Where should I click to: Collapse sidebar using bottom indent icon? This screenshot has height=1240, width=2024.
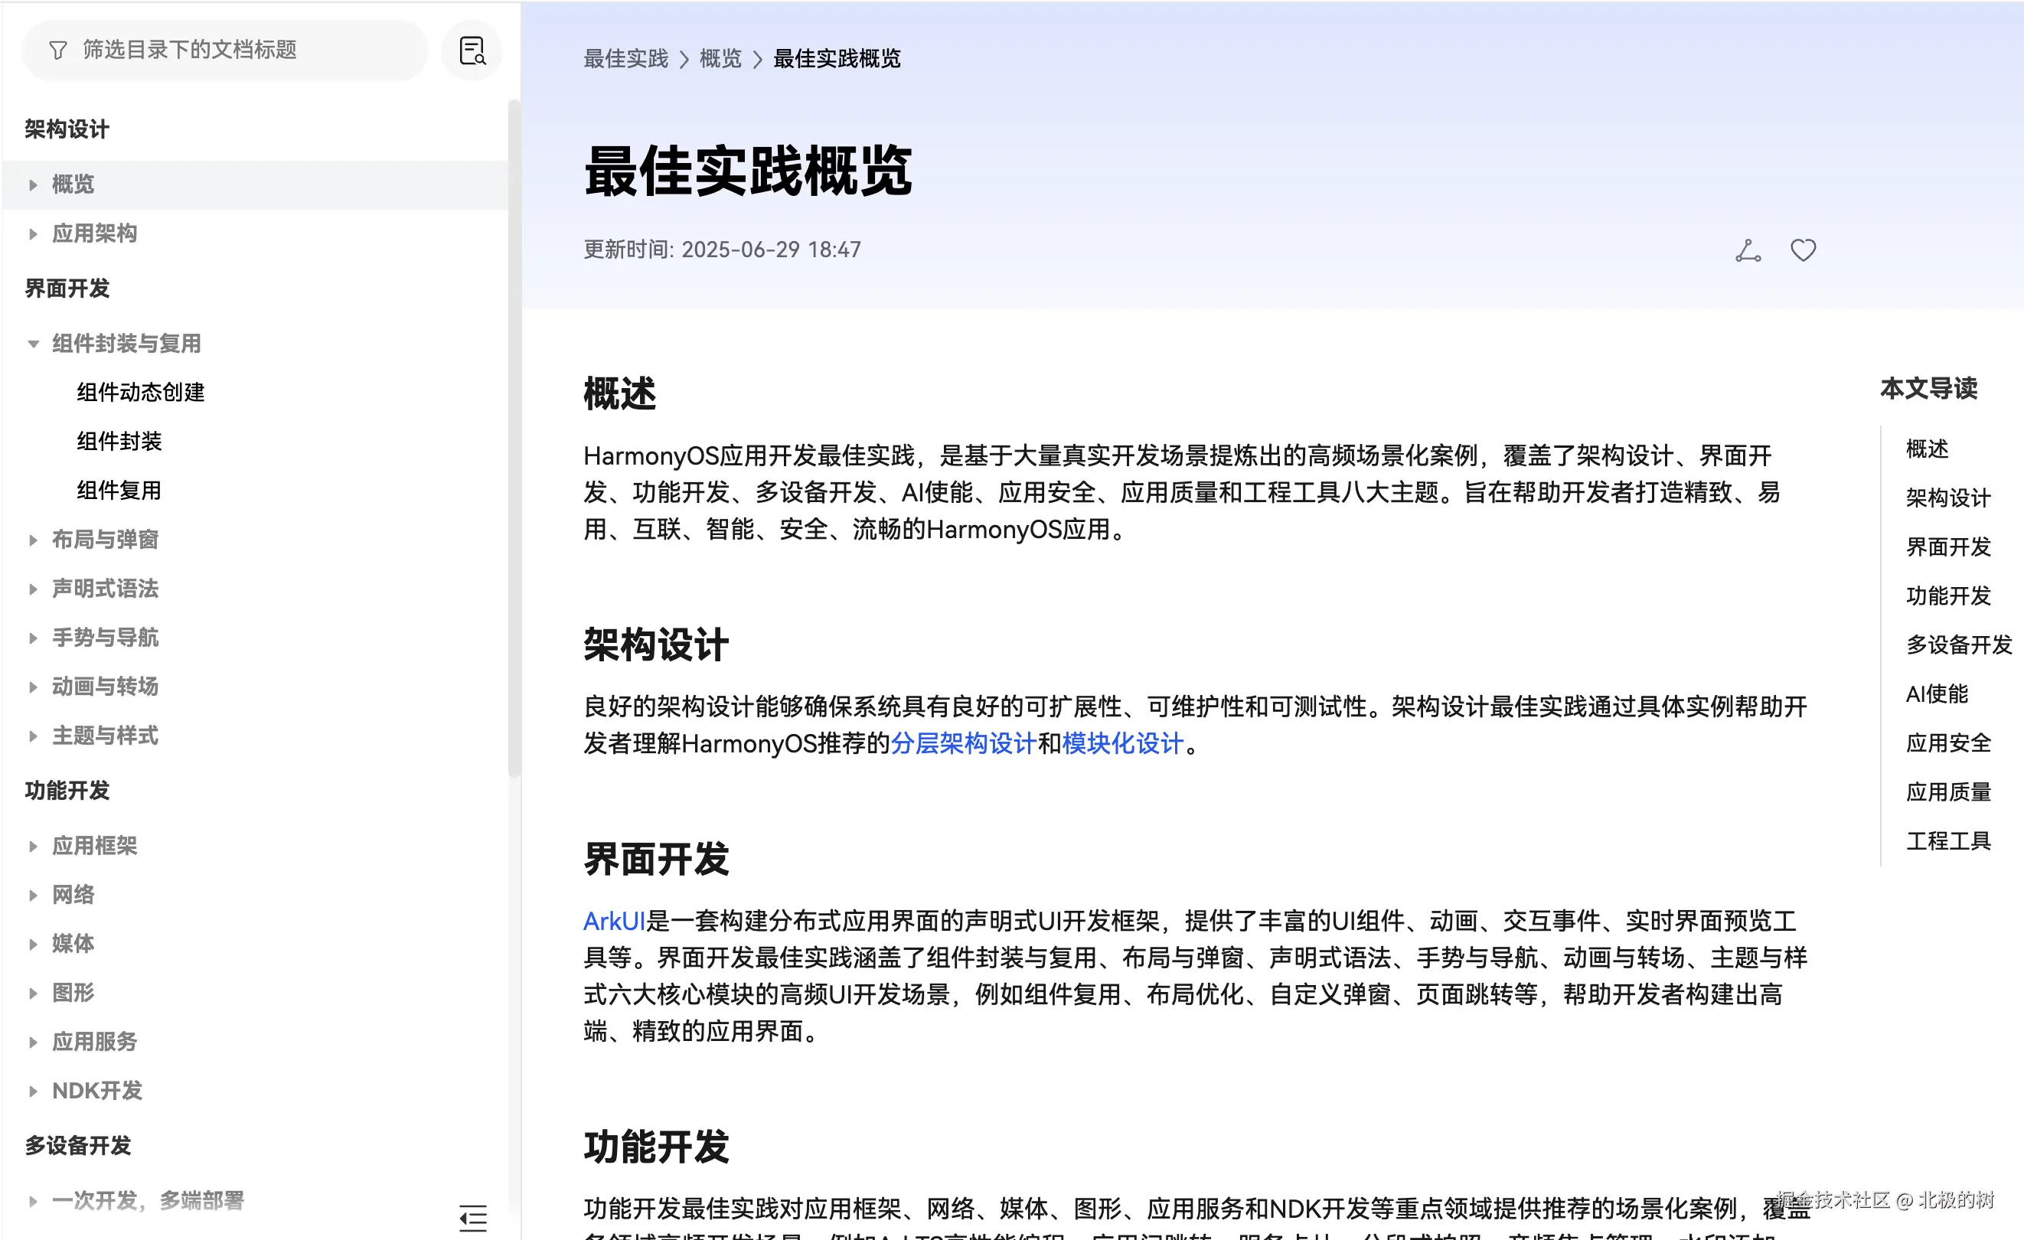pyautogui.click(x=472, y=1217)
